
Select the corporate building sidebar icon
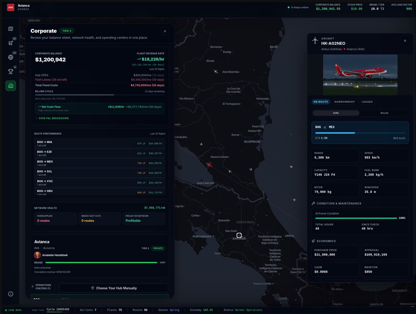pyautogui.click(x=11, y=86)
